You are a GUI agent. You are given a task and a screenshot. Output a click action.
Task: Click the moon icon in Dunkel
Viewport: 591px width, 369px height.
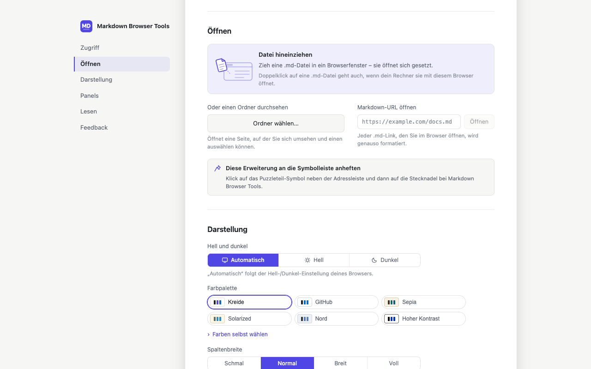coord(374,260)
